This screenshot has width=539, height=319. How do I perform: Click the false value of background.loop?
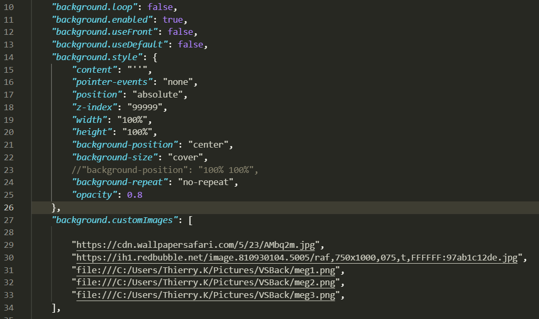point(160,7)
